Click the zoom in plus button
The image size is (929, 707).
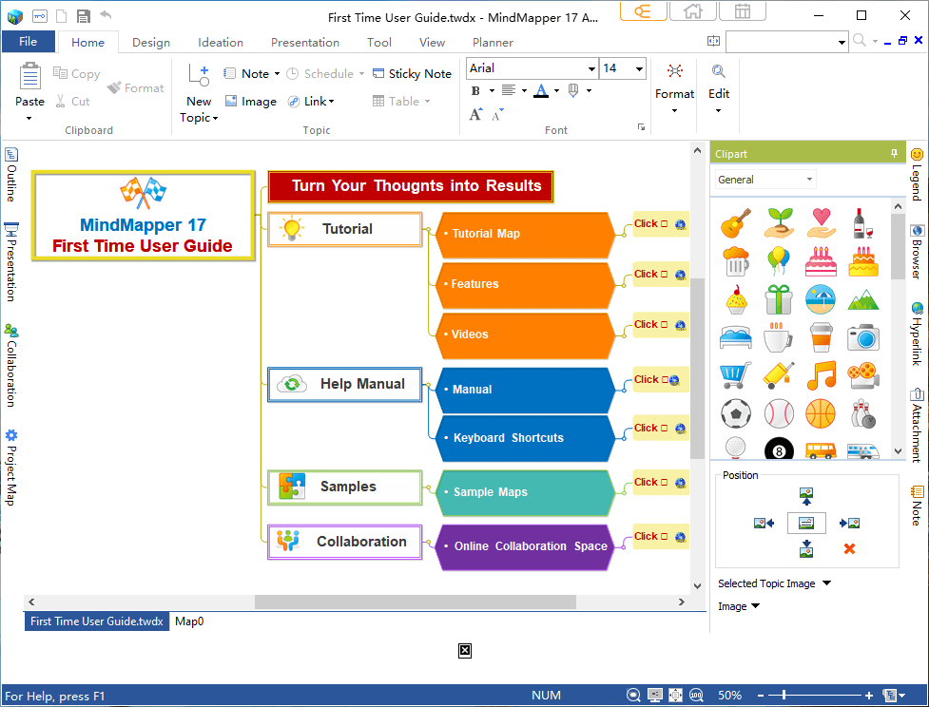[x=868, y=696]
